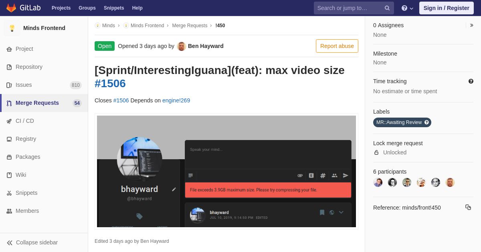481x252 pixels.
Task: Click the Packages icon in sidebar
Action: tap(9, 157)
